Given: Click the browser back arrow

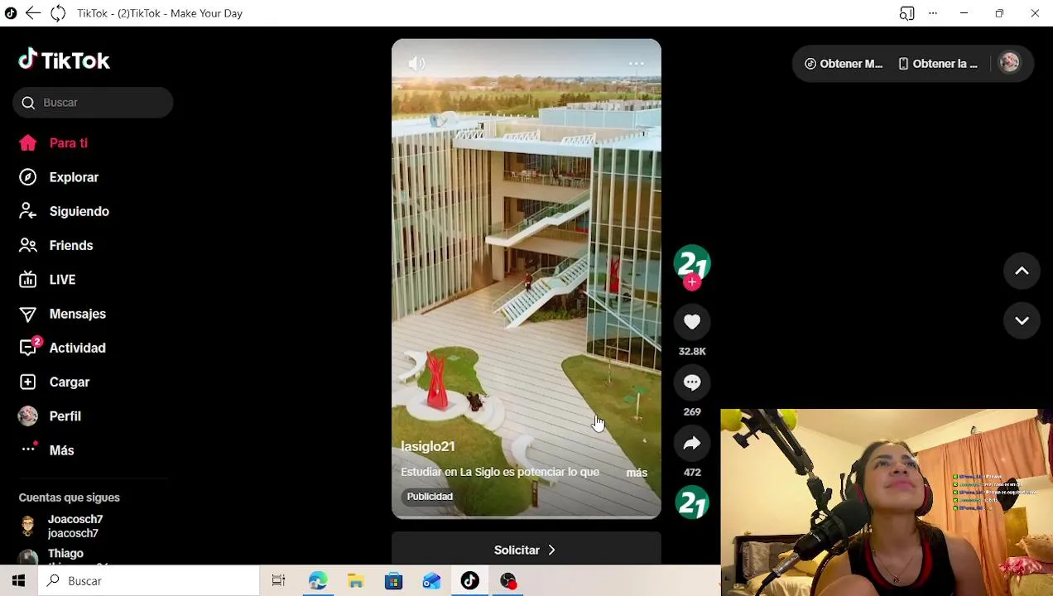Looking at the screenshot, I should click(33, 13).
